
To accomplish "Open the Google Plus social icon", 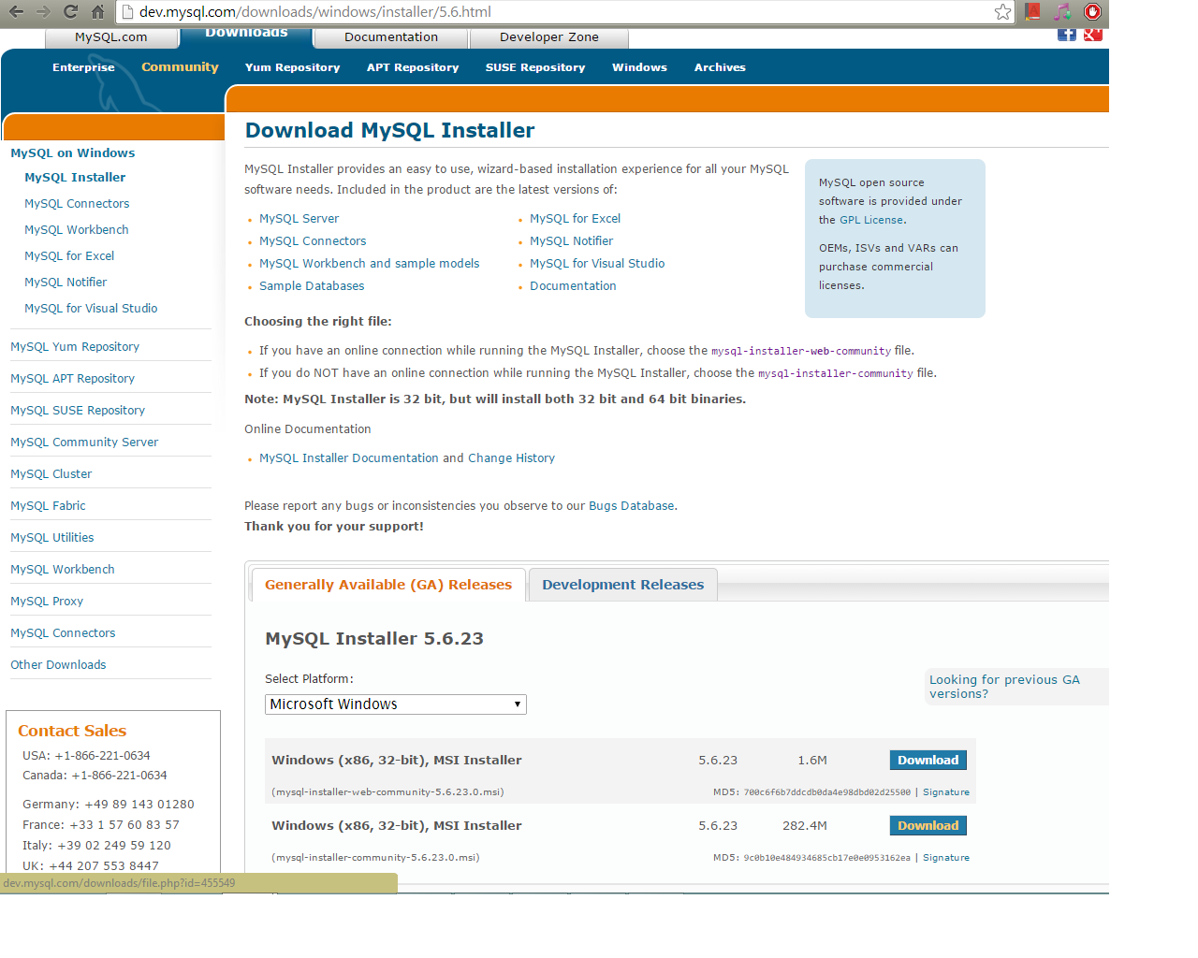I will tap(1093, 35).
